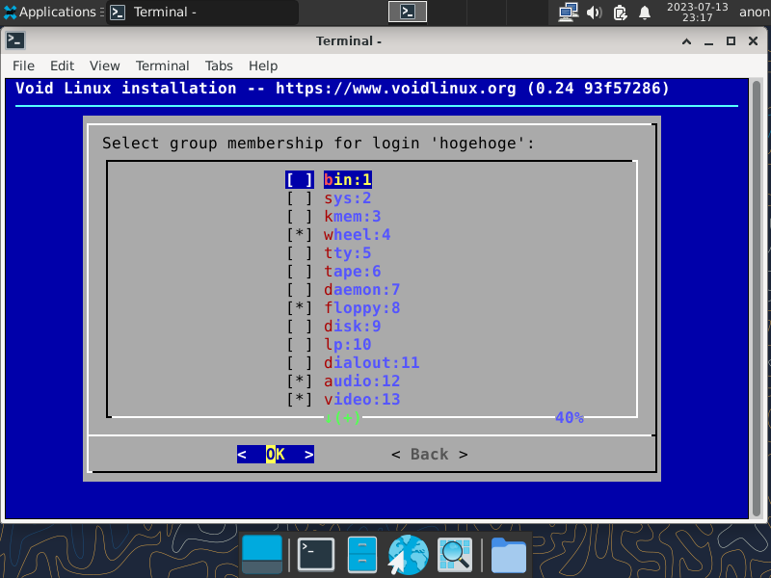Toggle the tty:5 group checkbox
This screenshot has height=578, width=771.
click(300, 253)
